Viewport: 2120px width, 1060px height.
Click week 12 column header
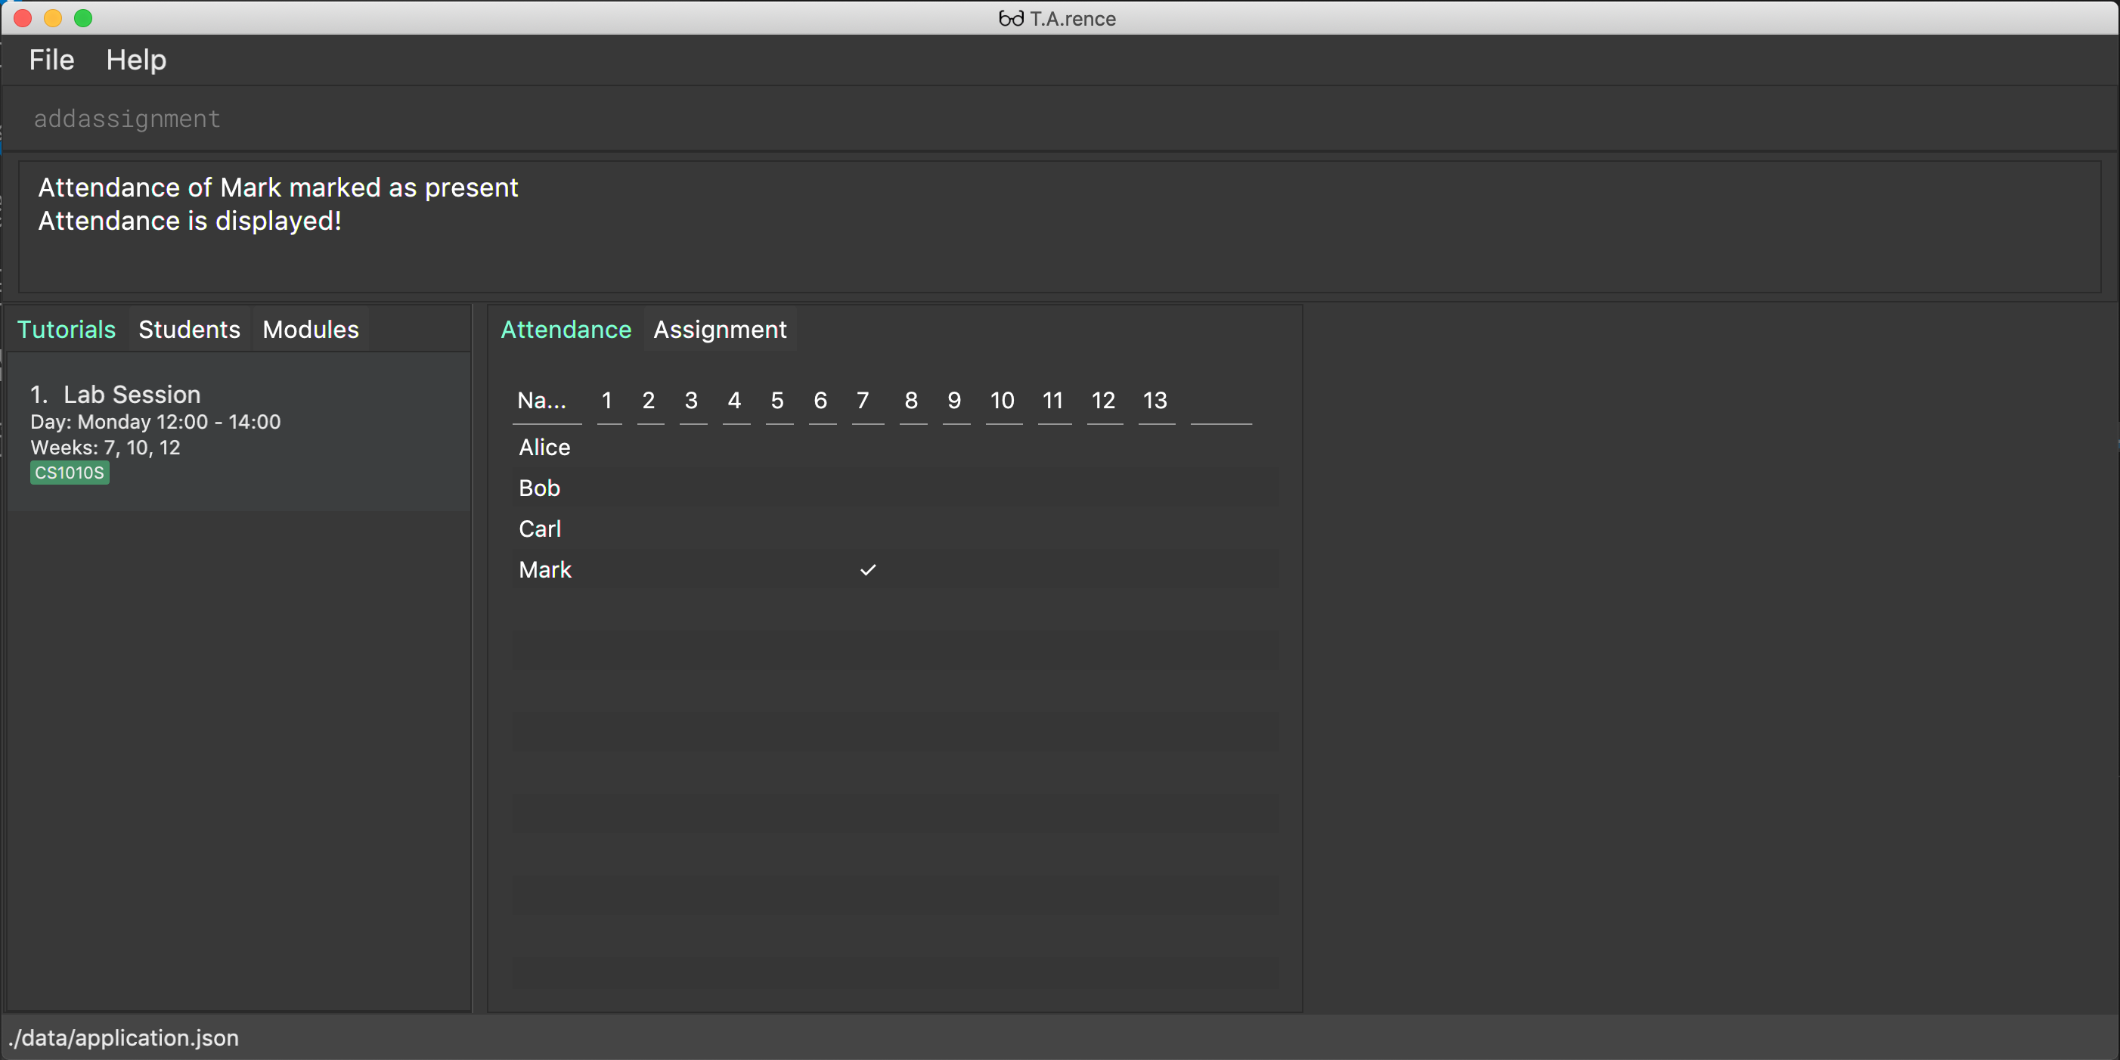point(1104,401)
